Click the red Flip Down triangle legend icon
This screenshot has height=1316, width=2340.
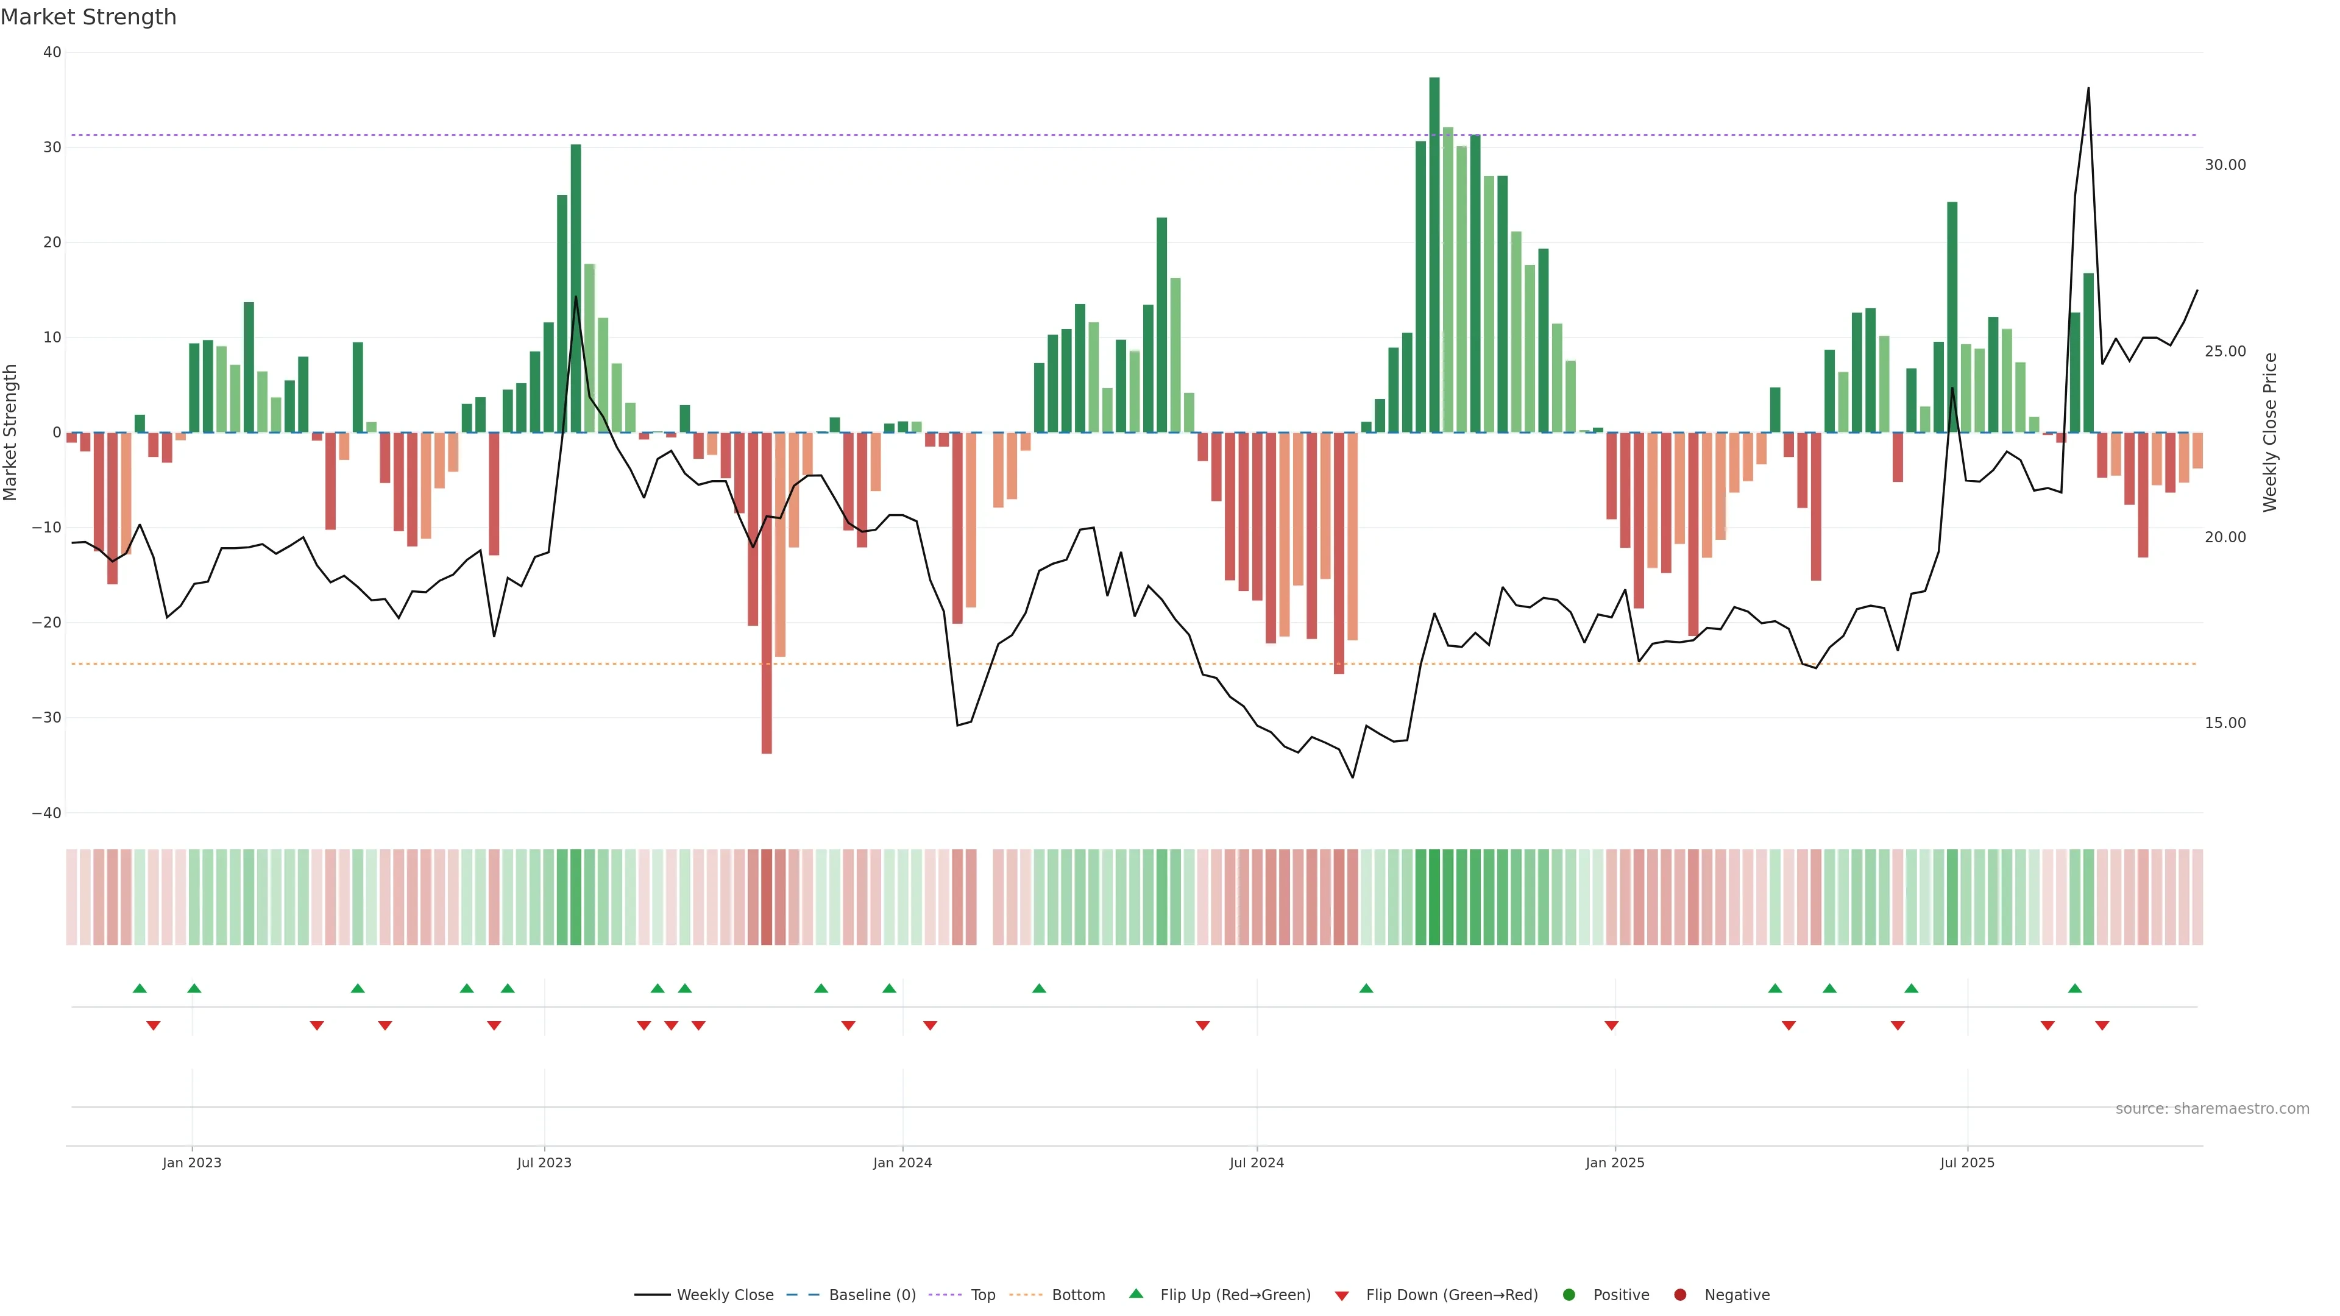click(1342, 1296)
